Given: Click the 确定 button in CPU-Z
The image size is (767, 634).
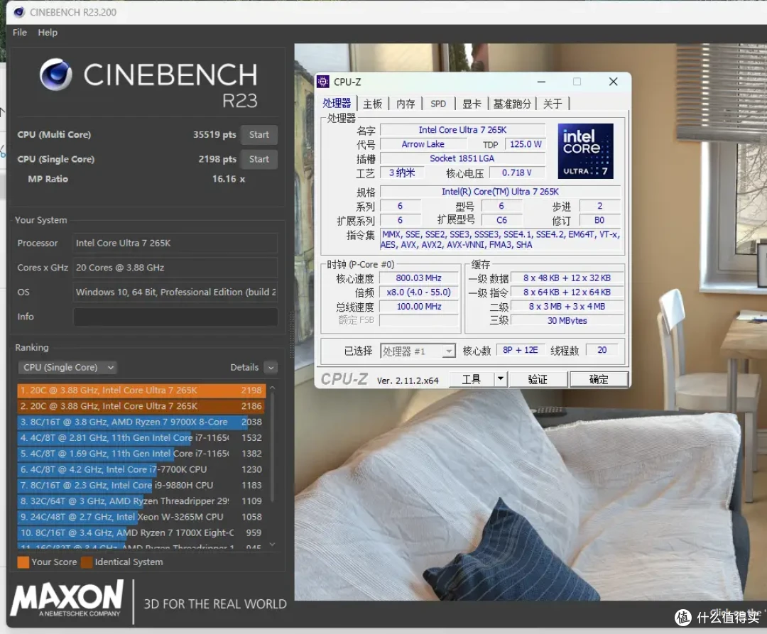Looking at the screenshot, I should coord(599,379).
